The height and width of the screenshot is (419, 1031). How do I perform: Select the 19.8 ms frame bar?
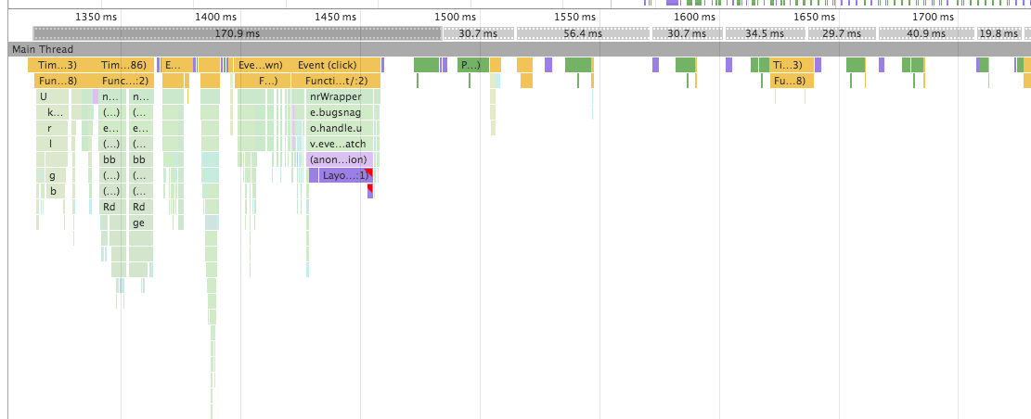[999, 33]
